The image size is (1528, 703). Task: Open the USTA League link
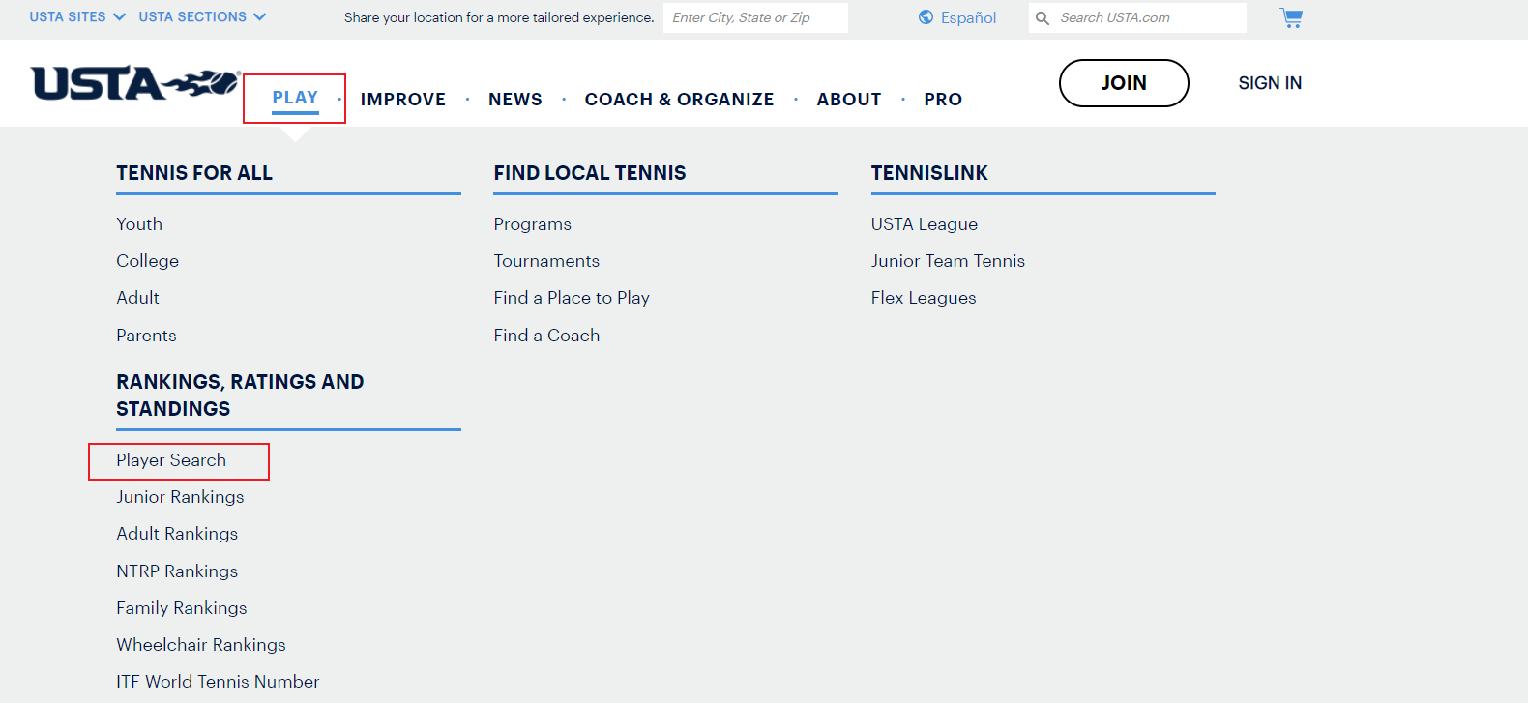(925, 224)
